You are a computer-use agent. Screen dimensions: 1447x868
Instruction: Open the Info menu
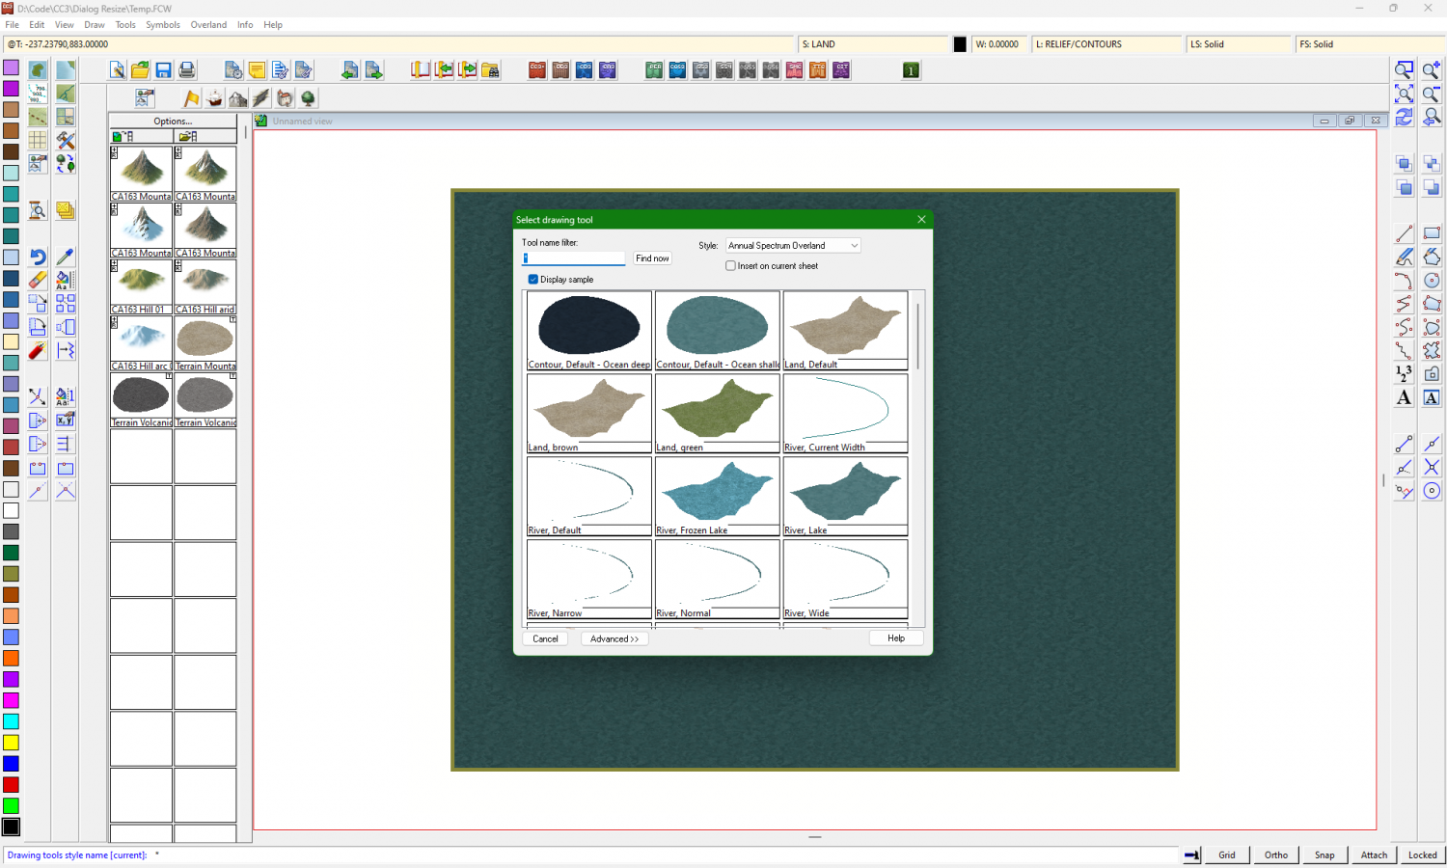coord(245,25)
